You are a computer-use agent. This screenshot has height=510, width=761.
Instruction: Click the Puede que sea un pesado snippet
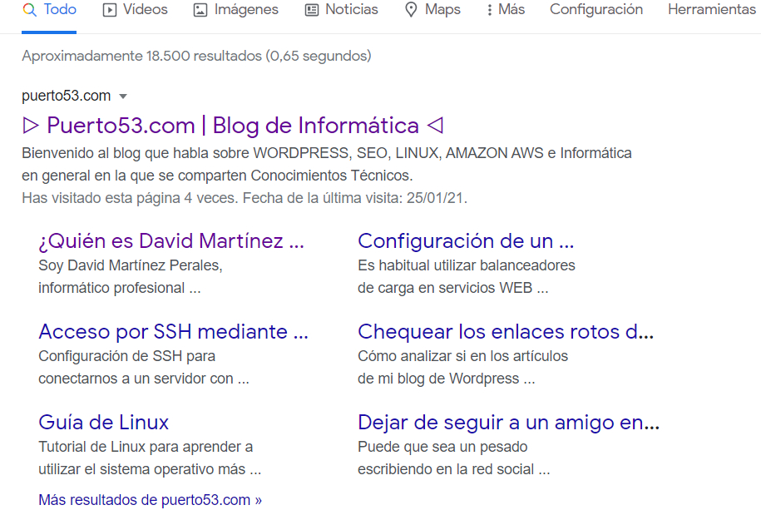click(x=454, y=458)
